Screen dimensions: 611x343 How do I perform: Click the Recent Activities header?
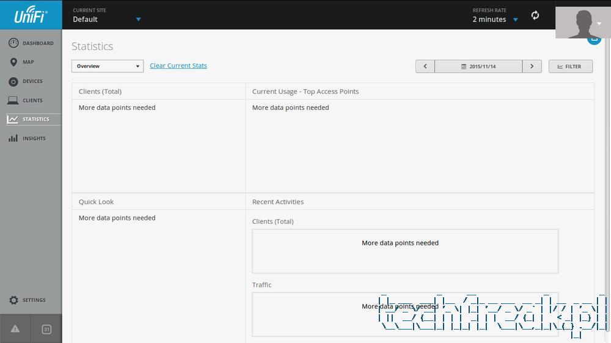coord(278,201)
